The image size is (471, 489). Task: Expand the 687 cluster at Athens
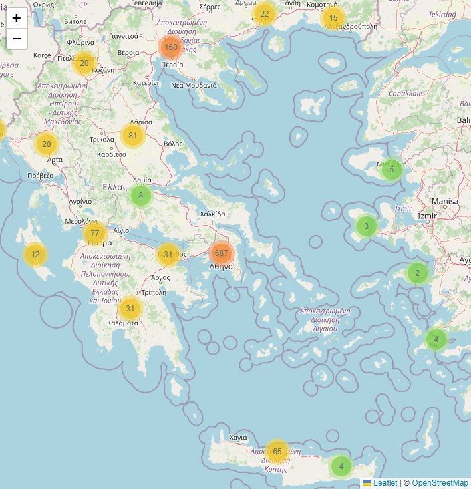pyautogui.click(x=221, y=253)
